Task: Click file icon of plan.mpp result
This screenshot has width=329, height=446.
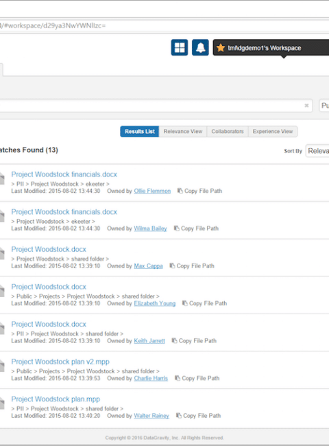Action: 2,403
